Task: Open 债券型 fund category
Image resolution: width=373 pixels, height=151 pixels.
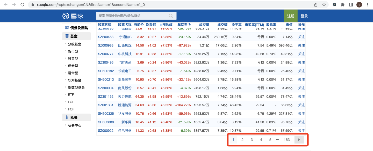Action: 73,66
